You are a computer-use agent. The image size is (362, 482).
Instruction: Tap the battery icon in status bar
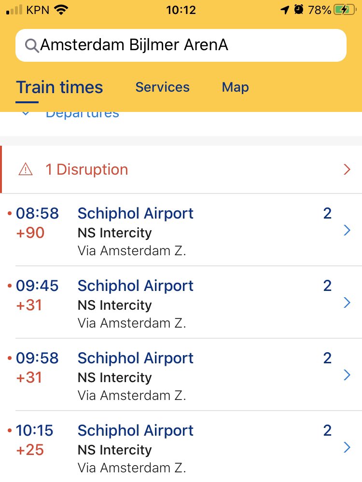tap(345, 10)
